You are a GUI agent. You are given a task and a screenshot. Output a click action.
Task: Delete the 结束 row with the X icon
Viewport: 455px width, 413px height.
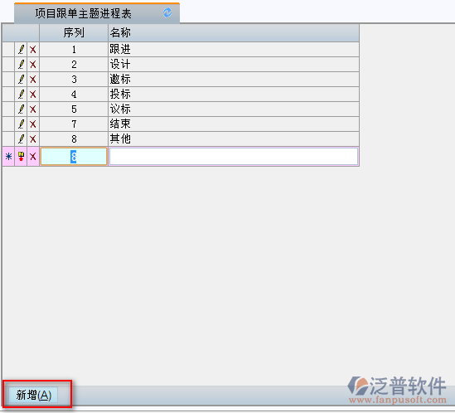(33, 124)
